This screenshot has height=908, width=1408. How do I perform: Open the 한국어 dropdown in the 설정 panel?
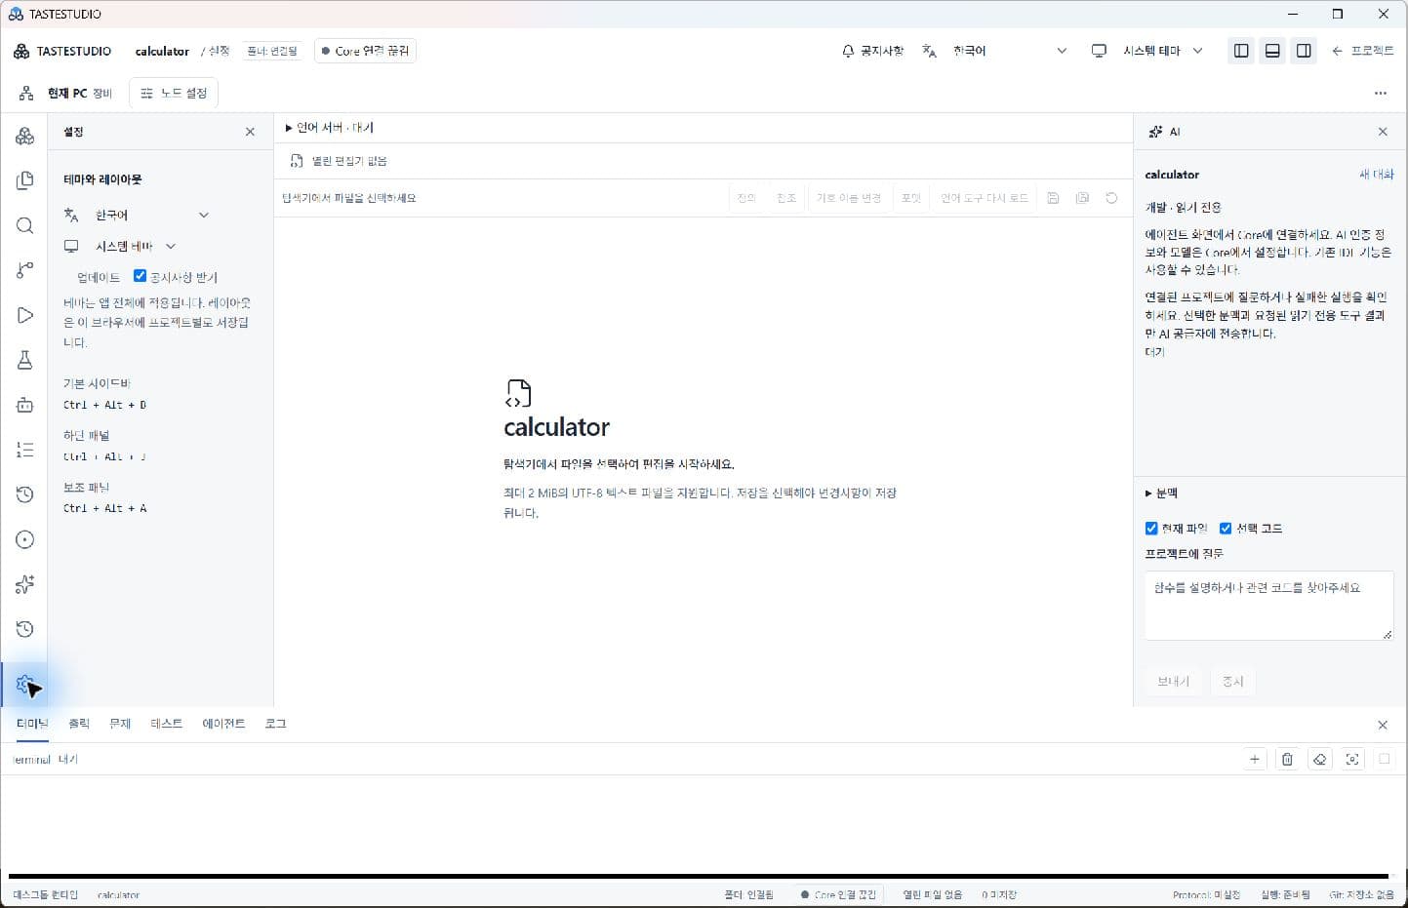152,215
